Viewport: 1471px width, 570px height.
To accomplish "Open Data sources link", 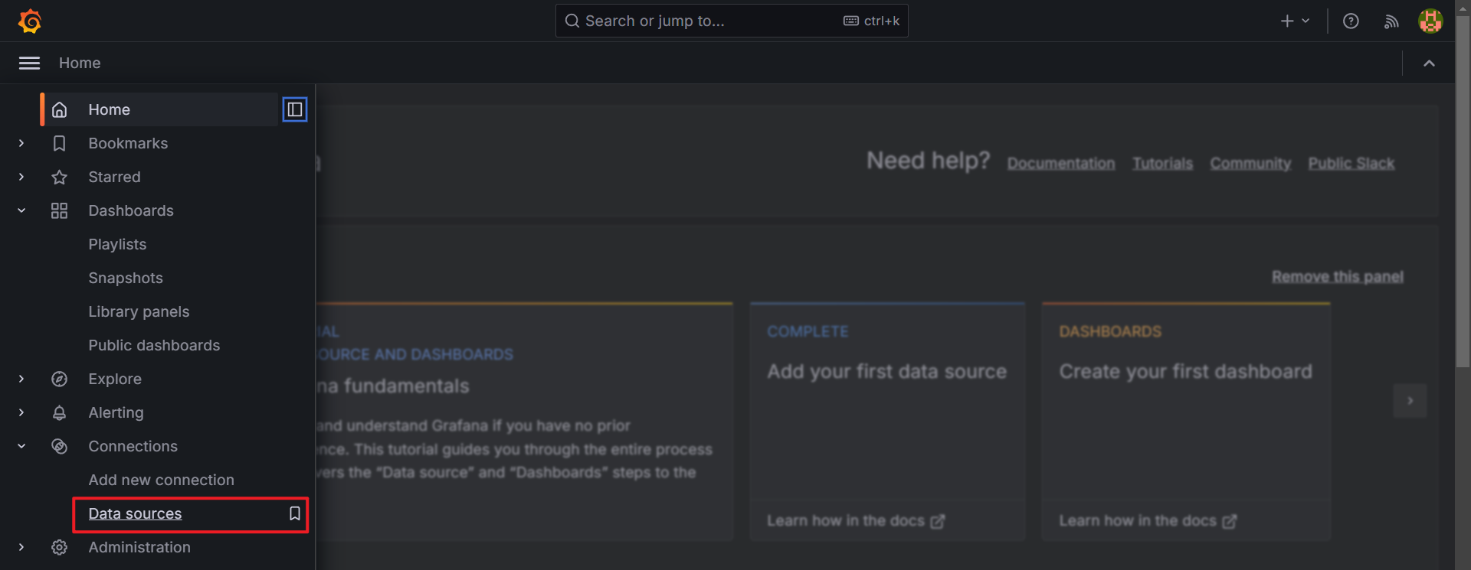I will click(x=135, y=513).
